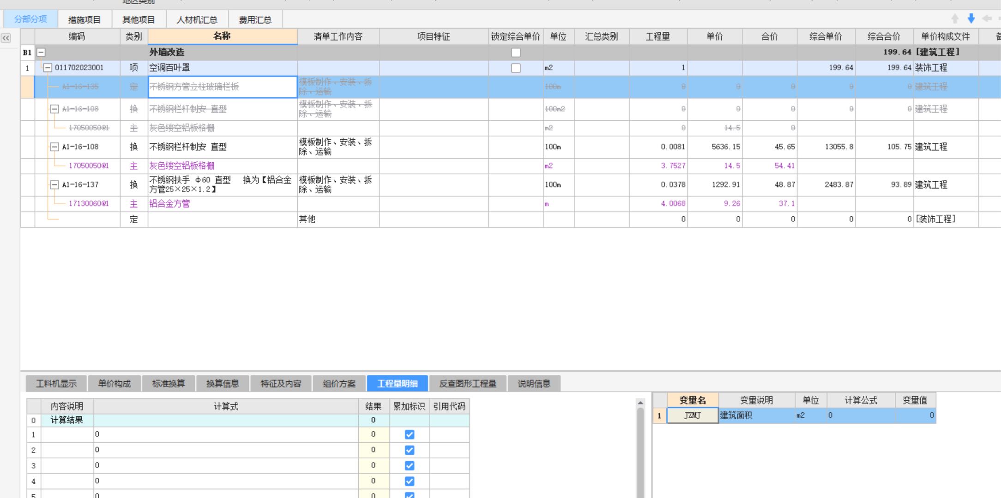Screen dimensions: 1001x498
Task: Show the 特征及内容 tab
Action: pos(281,384)
